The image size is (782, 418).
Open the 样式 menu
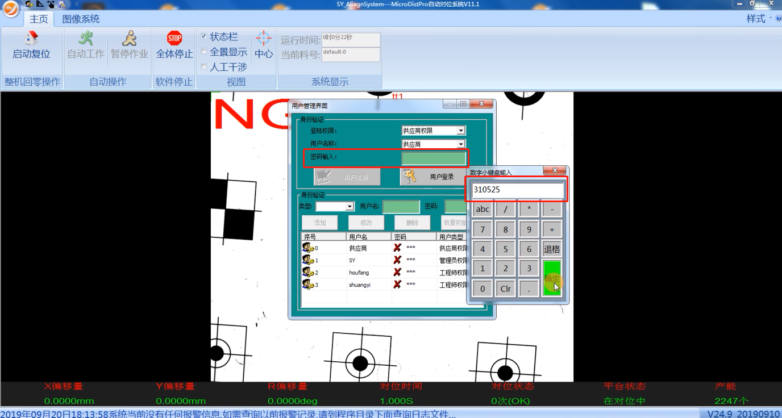click(756, 19)
